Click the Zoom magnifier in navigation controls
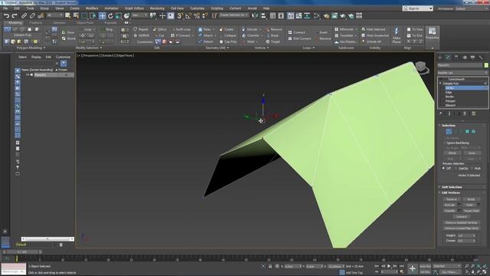This screenshot has width=490, height=276. pyautogui.click(x=466, y=266)
